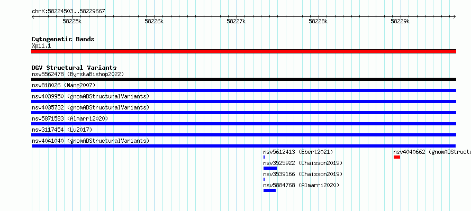
Task: Click the 58227k ruler tick label
Action: click(x=236, y=21)
